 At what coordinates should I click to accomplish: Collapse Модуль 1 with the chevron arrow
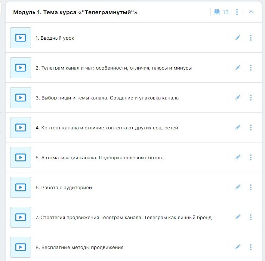[x=251, y=12]
